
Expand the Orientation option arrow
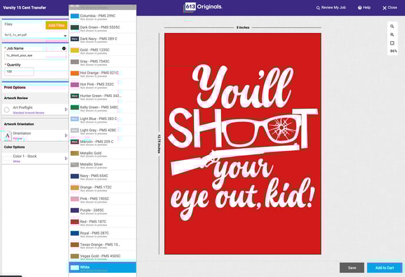(x=66, y=135)
